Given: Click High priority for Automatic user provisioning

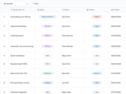Looking at the screenshot, I should [97, 46].
